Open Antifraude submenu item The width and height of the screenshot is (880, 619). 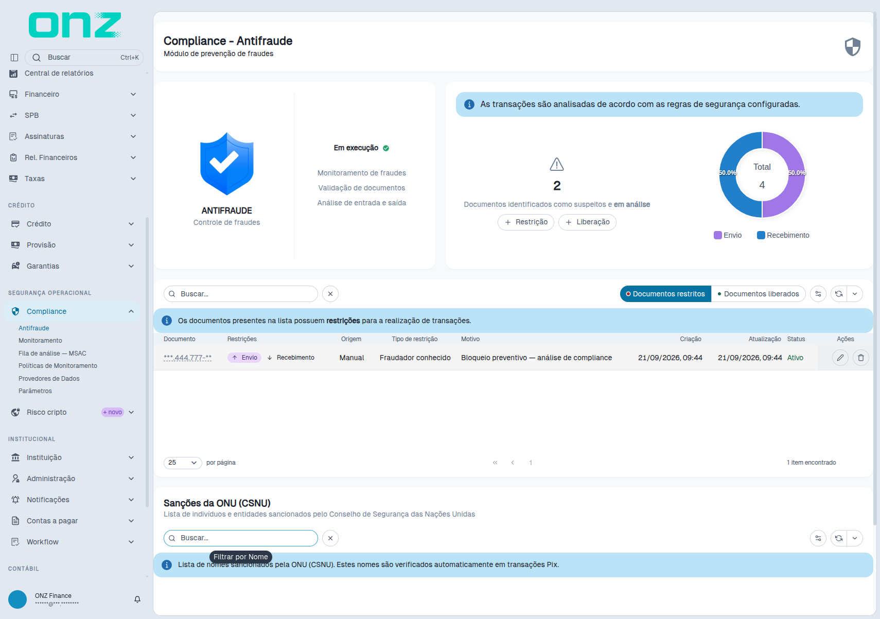34,328
